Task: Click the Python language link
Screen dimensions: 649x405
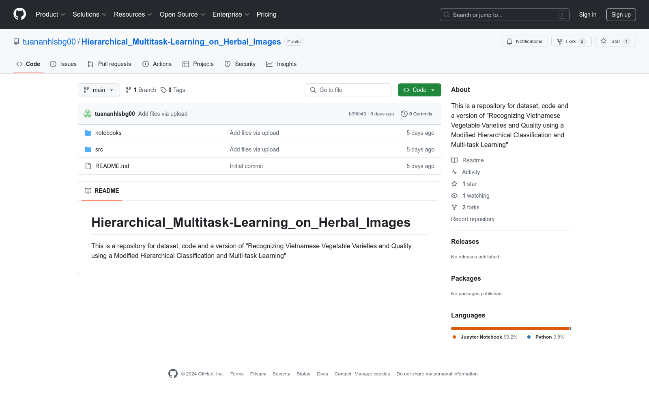Action: tap(546, 337)
